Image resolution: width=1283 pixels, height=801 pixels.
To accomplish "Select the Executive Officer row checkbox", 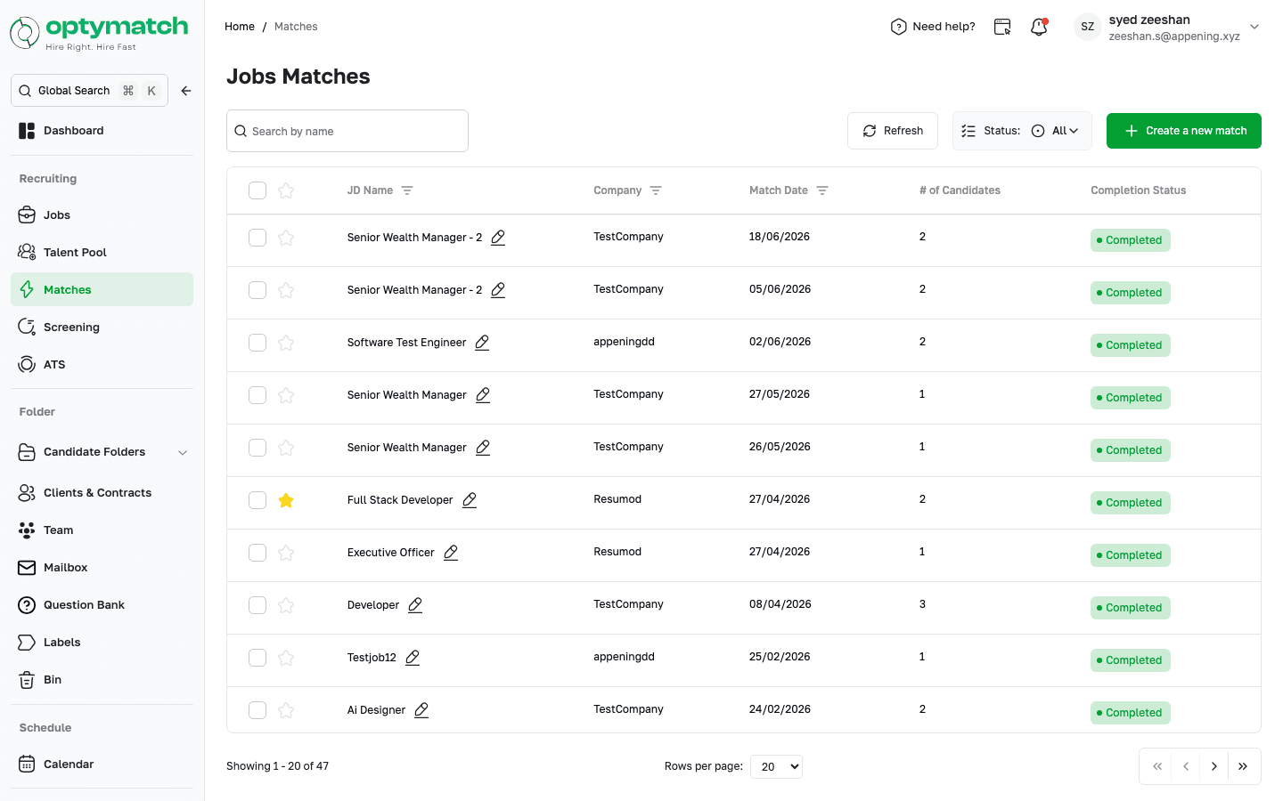I will 257,553.
